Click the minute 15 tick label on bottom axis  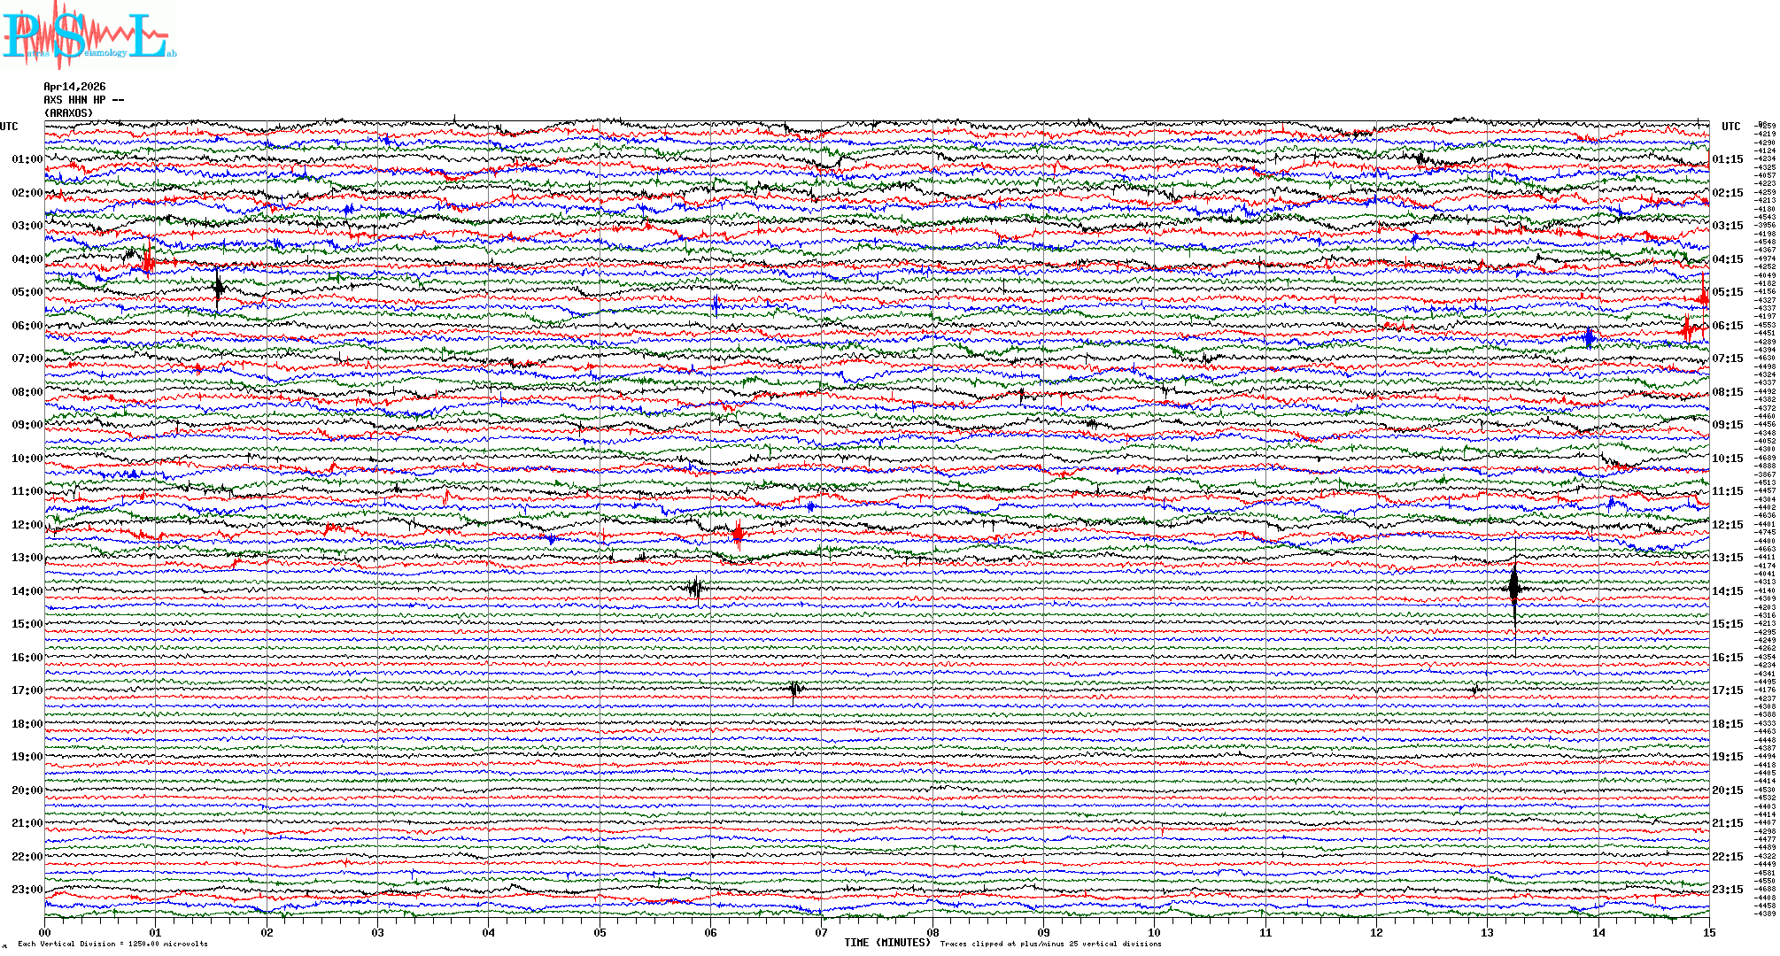1708,932
